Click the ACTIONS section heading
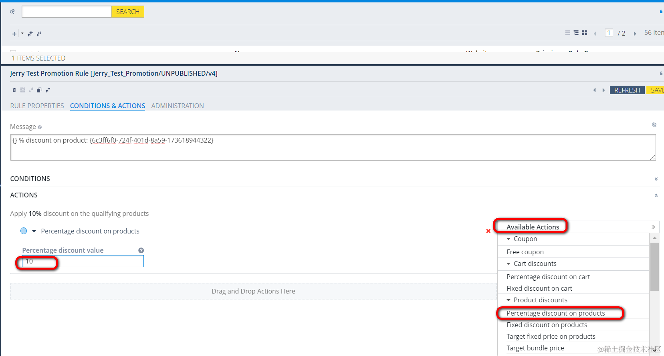Screen dimensions: 664x356 (24, 195)
